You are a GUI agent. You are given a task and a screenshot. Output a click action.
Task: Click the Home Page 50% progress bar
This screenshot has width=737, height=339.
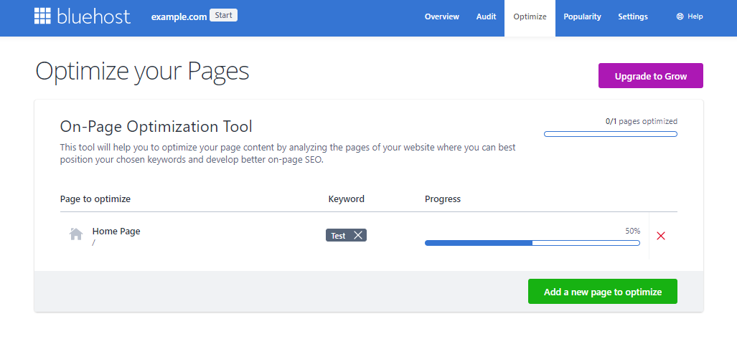532,243
